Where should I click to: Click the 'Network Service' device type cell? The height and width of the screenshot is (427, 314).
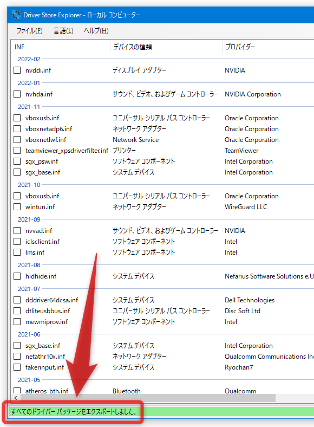(135, 140)
